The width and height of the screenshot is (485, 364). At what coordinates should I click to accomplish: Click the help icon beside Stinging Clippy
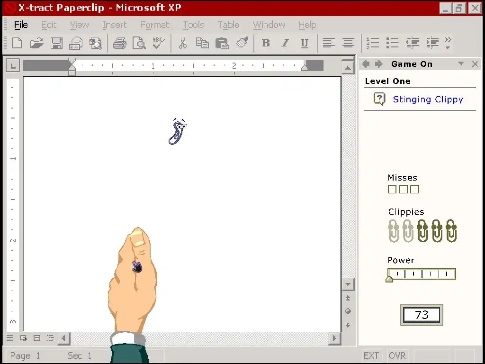379,99
